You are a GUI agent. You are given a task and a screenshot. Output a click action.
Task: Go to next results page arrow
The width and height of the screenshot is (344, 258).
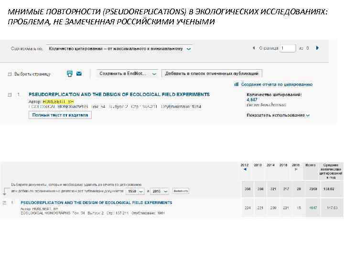coord(317,48)
